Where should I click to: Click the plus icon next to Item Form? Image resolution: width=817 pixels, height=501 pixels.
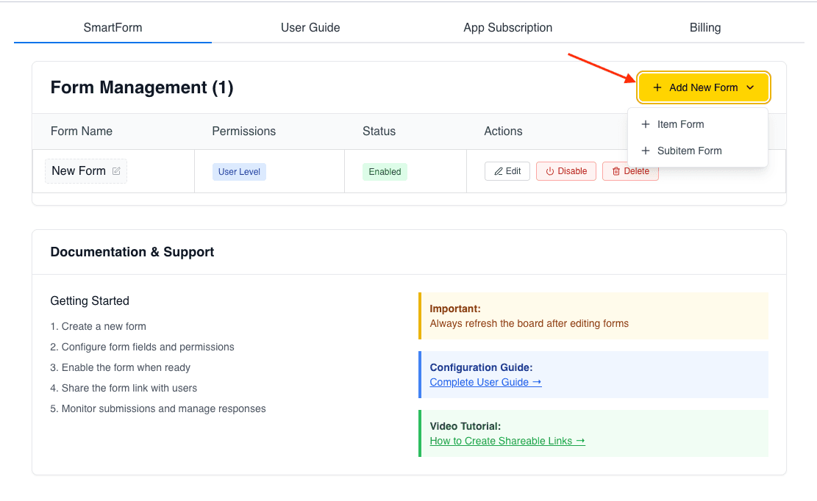(646, 124)
